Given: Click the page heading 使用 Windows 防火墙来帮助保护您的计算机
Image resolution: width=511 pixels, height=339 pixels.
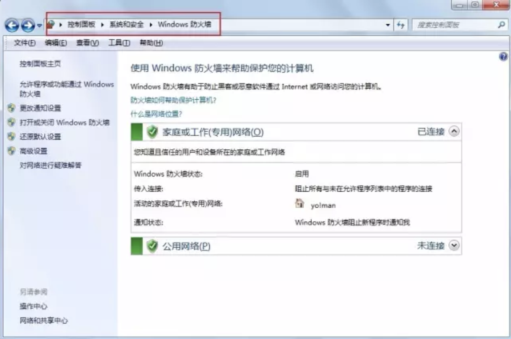Looking at the screenshot, I should 222,68.
